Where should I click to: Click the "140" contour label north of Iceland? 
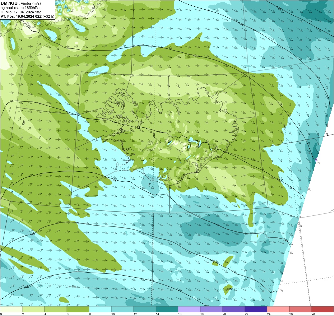pos(194,55)
